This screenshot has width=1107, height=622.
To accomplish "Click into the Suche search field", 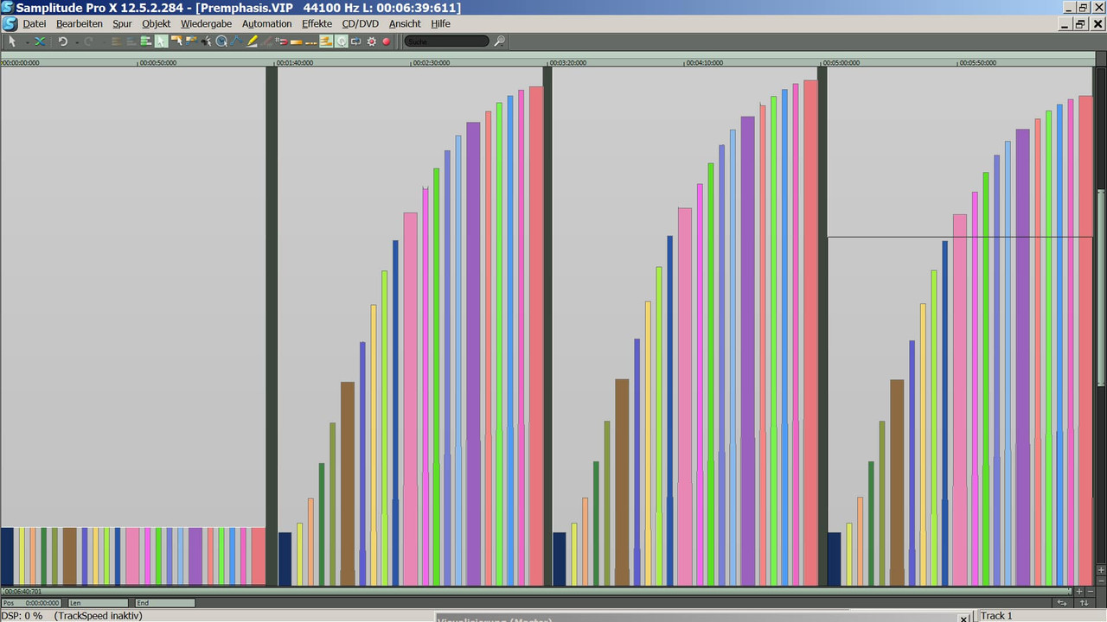I will [446, 41].
